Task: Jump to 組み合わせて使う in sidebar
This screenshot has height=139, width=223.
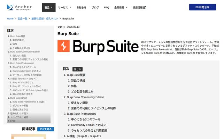Action: point(19,114)
